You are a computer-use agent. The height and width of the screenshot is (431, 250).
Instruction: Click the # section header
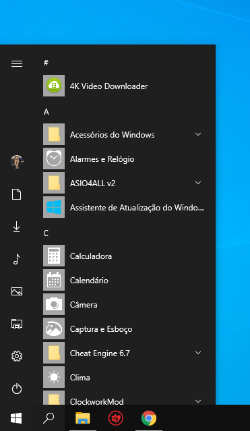(x=46, y=63)
